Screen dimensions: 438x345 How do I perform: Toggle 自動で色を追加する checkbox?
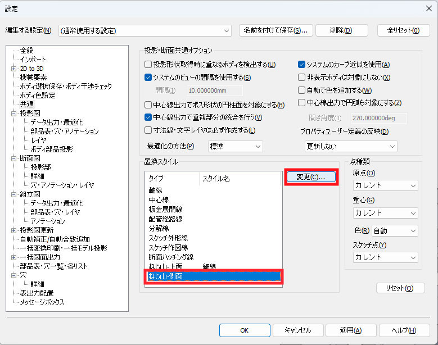coord(302,90)
